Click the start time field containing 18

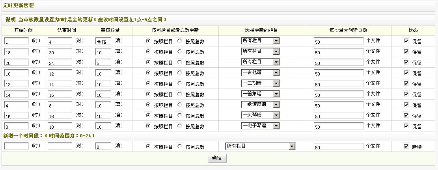tap(17, 52)
